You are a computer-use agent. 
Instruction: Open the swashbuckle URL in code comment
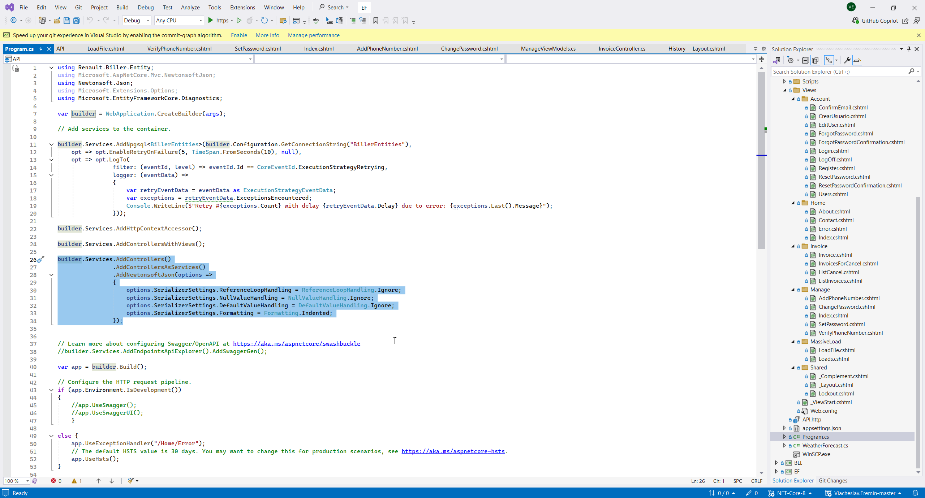pos(296,344)
